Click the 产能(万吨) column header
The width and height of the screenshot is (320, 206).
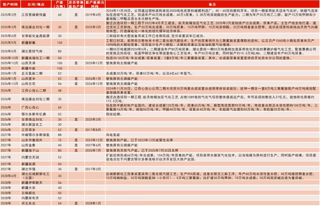[60, 5]
